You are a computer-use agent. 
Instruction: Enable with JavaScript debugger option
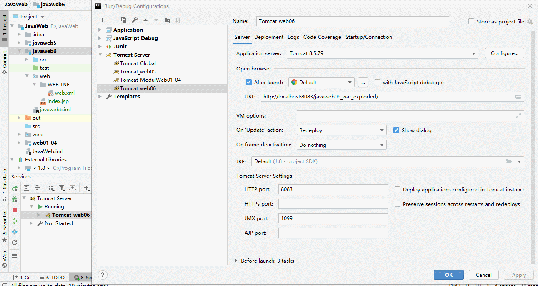click(378, 82)
